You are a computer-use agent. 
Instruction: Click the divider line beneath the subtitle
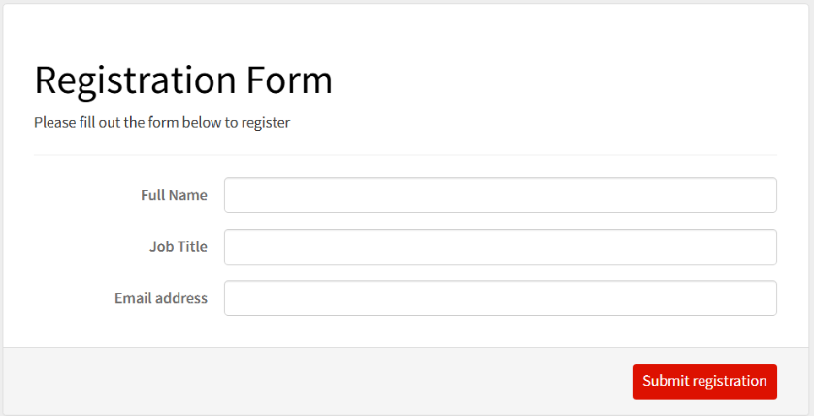click(x=405, y=155)
